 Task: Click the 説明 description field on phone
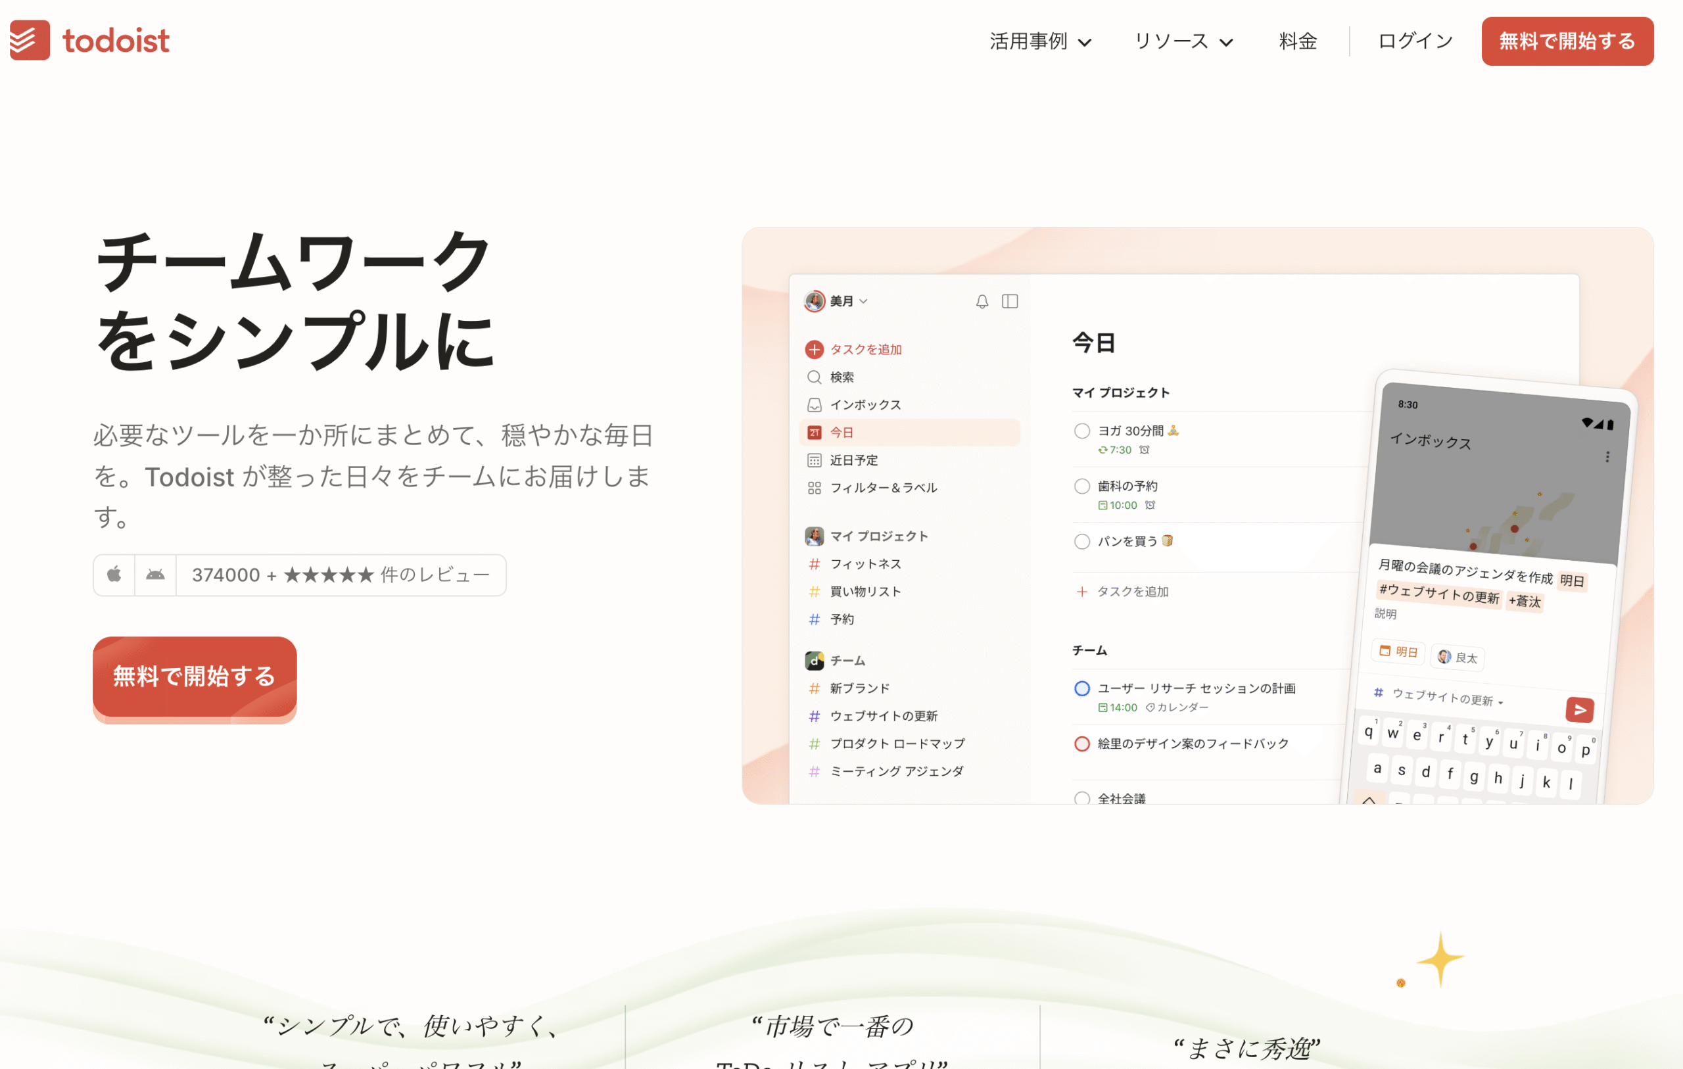tap(1385, 614)
